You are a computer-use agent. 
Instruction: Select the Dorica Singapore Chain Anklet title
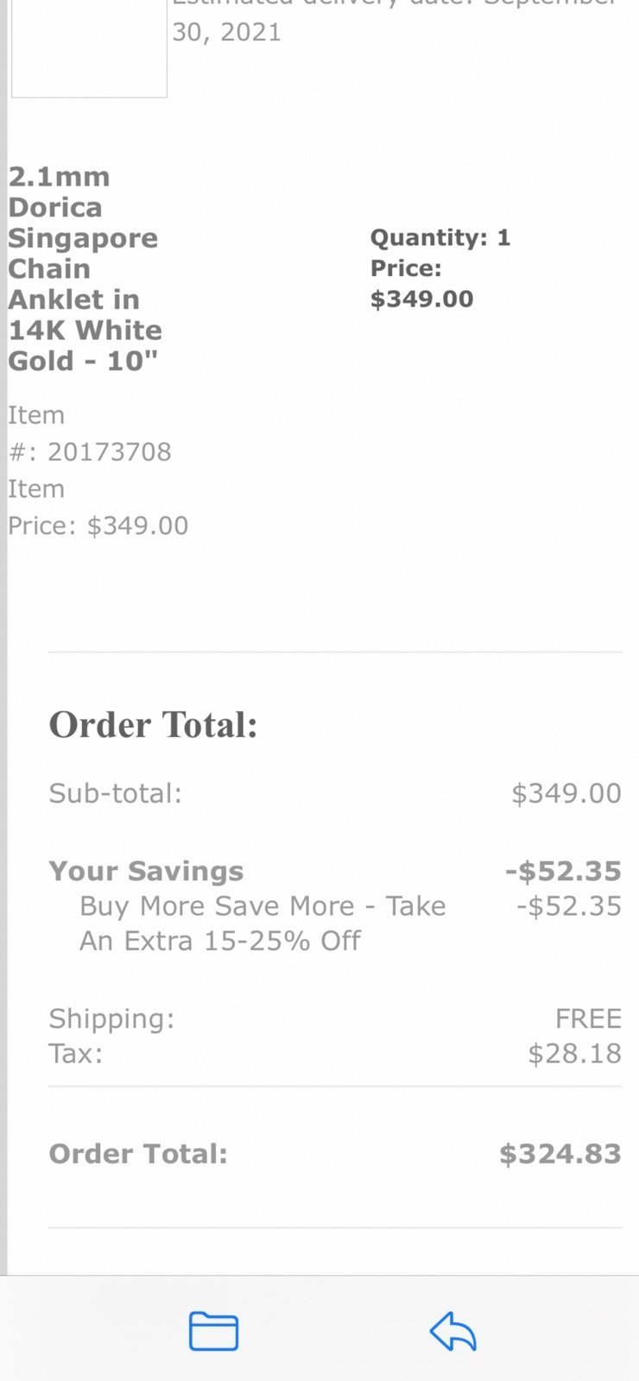(85, 268)
